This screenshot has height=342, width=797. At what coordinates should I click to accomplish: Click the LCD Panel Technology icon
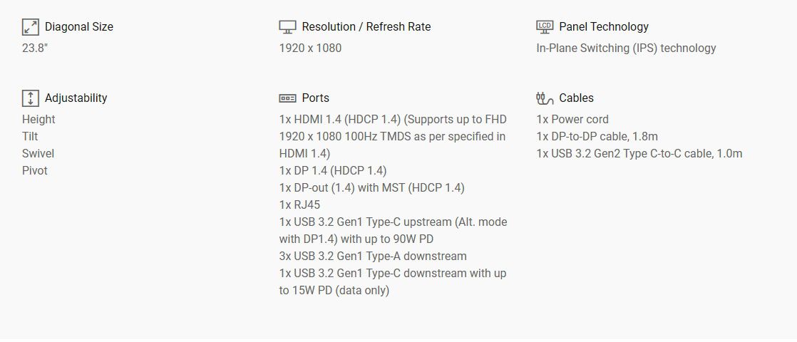click(x=545, y=27)
